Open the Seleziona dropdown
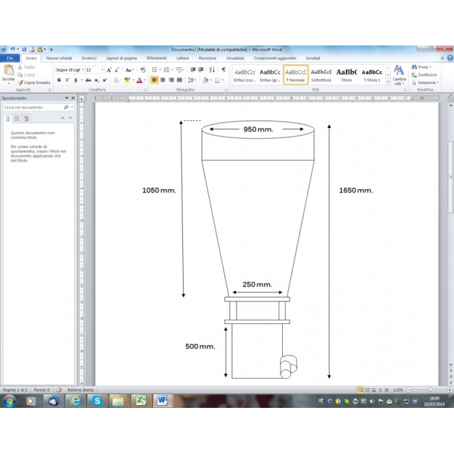The height and width of the screenshot is (454, 454). 425,83
